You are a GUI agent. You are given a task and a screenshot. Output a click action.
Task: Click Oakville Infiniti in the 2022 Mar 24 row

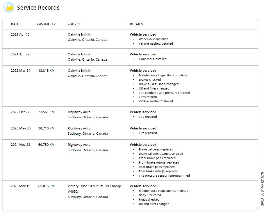click(x=79, y=71)
